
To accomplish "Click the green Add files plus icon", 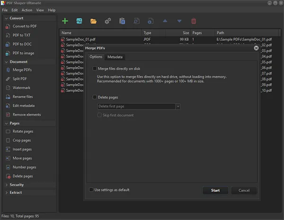I will click(65, 21).
